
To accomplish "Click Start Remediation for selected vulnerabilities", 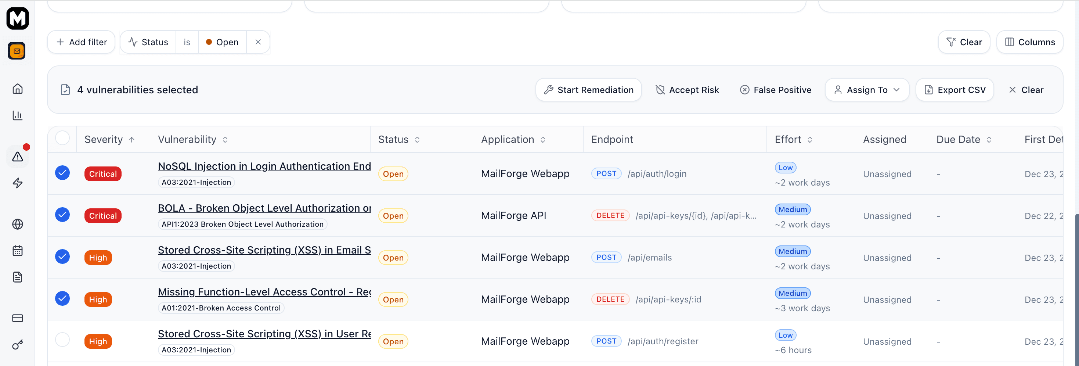I will pos(588,89).
